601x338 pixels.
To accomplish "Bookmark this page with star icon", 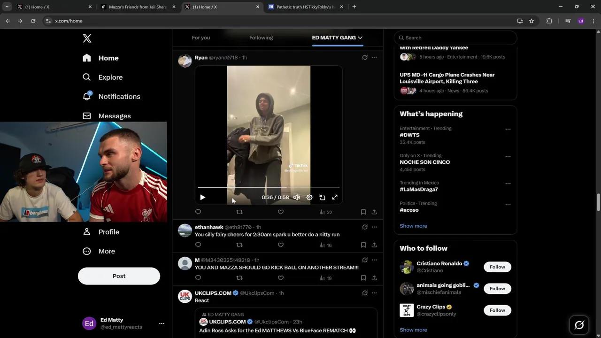I will [532, 21].
